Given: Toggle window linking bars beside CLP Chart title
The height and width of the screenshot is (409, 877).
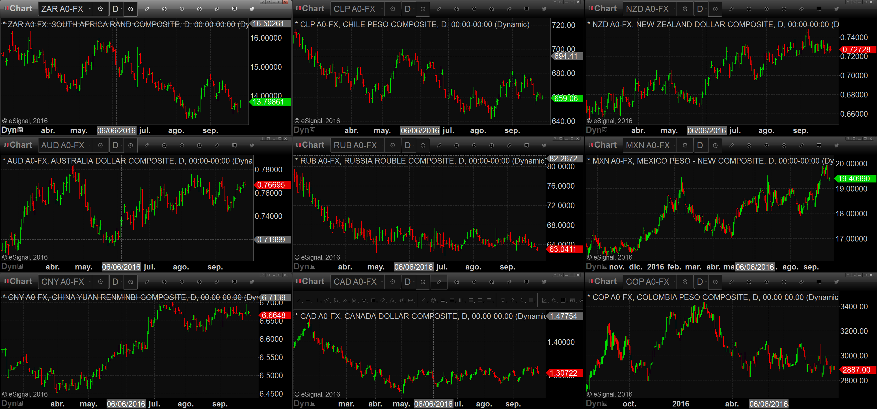Looking at the screenshot, I should [298, 8].
